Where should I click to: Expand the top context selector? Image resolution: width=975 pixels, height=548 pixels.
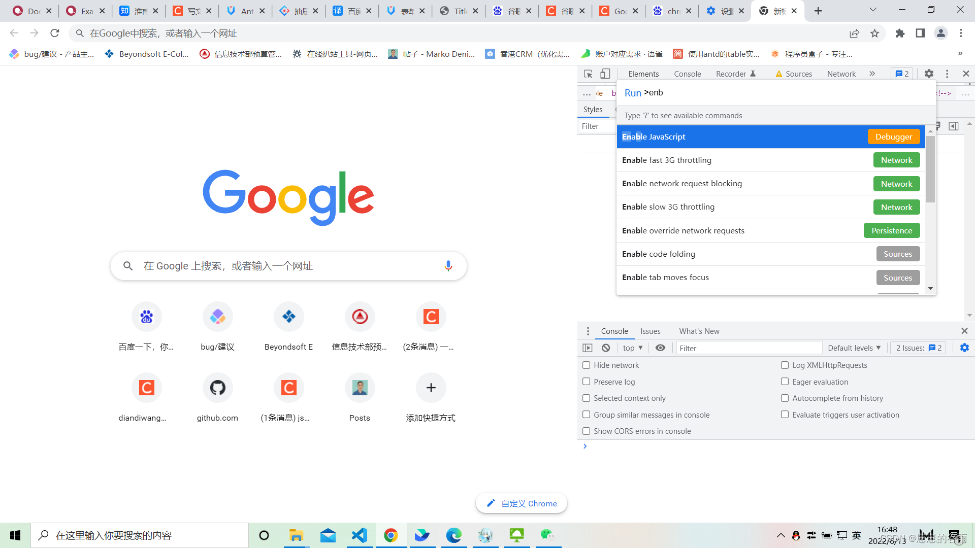pos(633,348)
